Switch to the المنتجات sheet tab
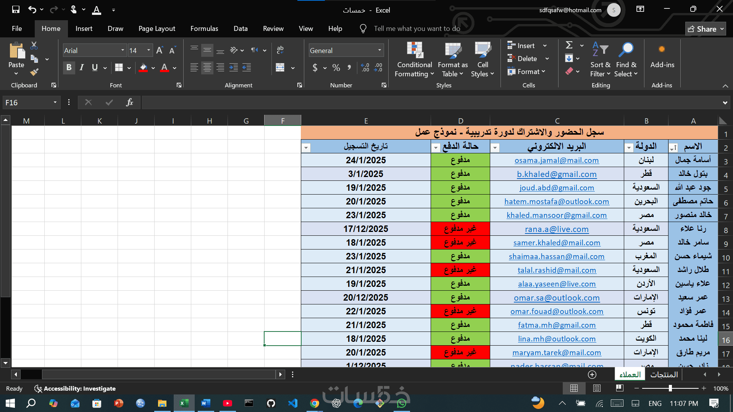 tap(664, 374)
